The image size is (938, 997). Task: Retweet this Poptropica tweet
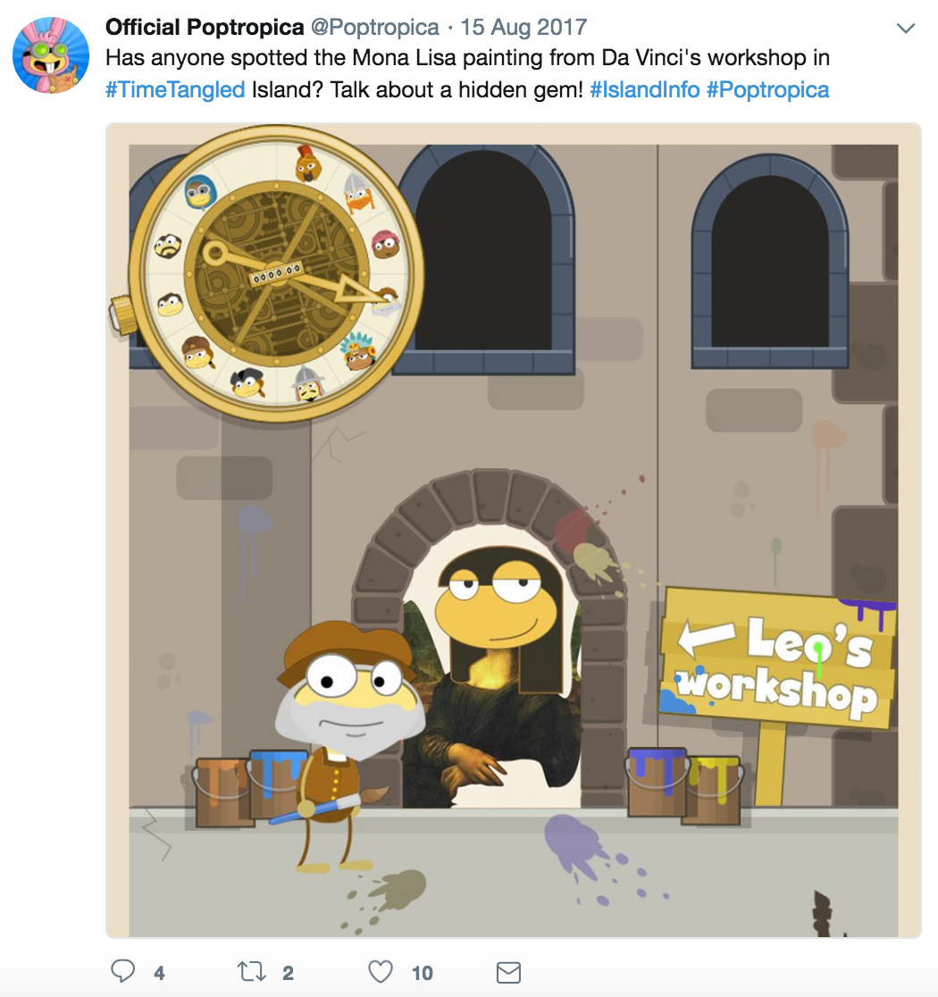click(251, 972)
